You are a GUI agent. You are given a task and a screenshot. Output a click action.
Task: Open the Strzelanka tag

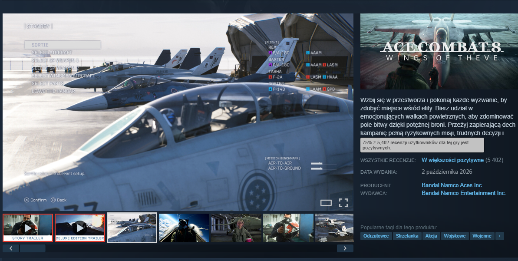pos(407,236)
